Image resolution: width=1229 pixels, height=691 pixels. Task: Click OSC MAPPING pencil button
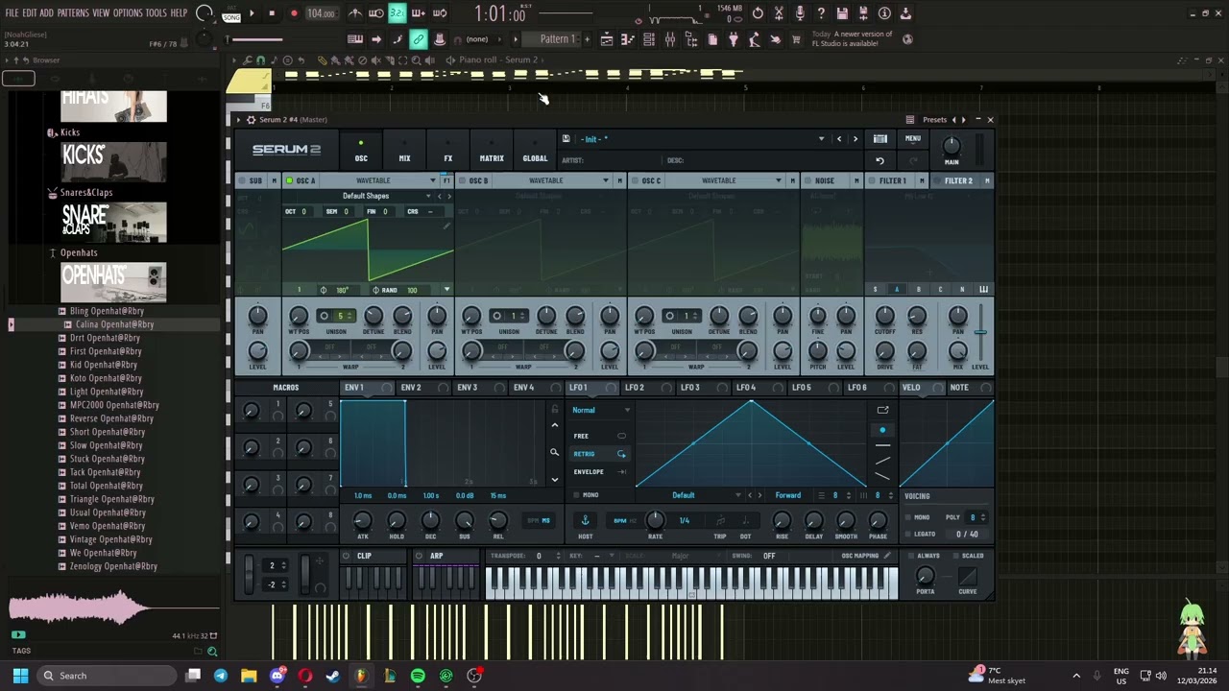pos(887,556)
